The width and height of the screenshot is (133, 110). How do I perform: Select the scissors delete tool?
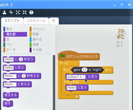pos(11,12)
